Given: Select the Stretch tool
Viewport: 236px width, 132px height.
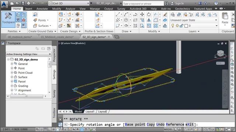Looking at the screenshot, I should pyautogui.click(x=142, y=26).
